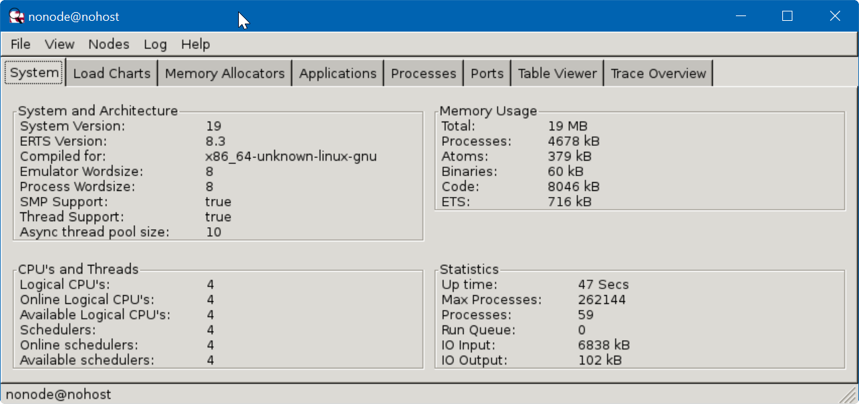Click the nonode@nohost status bar text
This screenshot has width=859, height=404.
pos(59,395)
